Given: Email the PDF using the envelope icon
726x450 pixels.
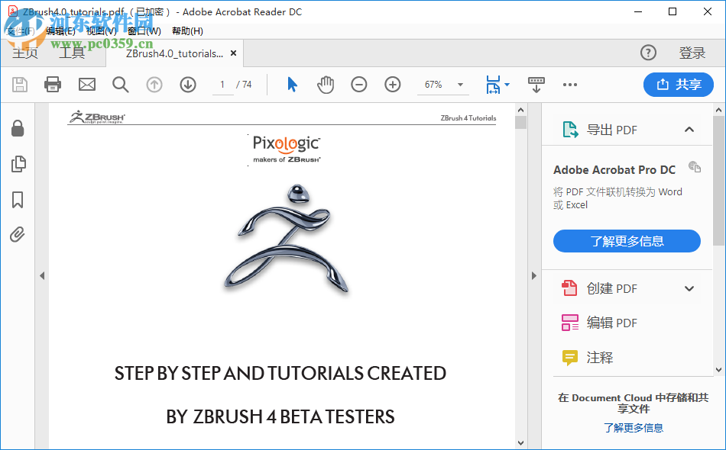Looking at the screenshot, I should click(86, 85).
